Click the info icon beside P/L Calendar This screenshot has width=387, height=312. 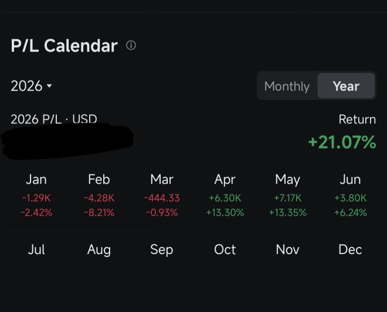pyautogui.click(x=131, y=45)
